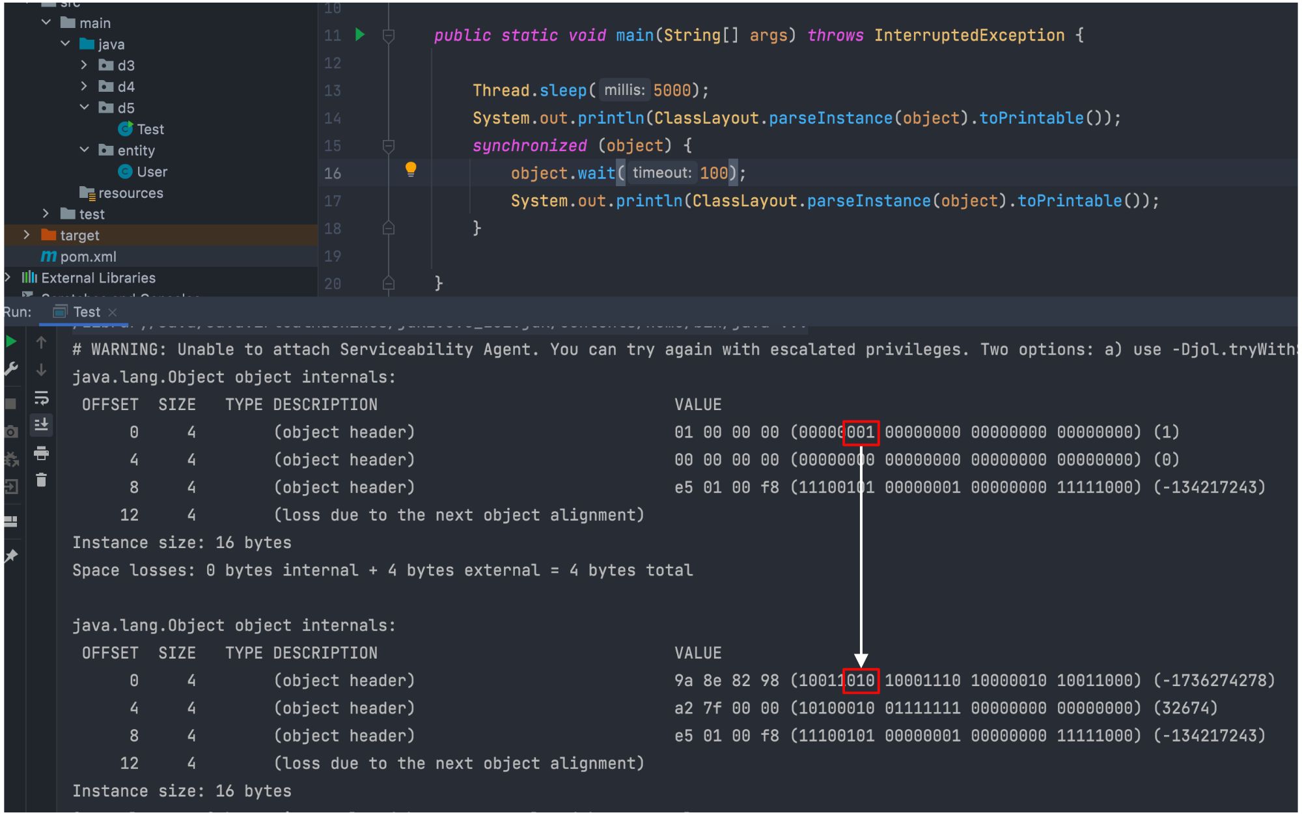Toggle scroll to end of console
The width and height of the screenshot is (1302, 815).
click(41, 425)
